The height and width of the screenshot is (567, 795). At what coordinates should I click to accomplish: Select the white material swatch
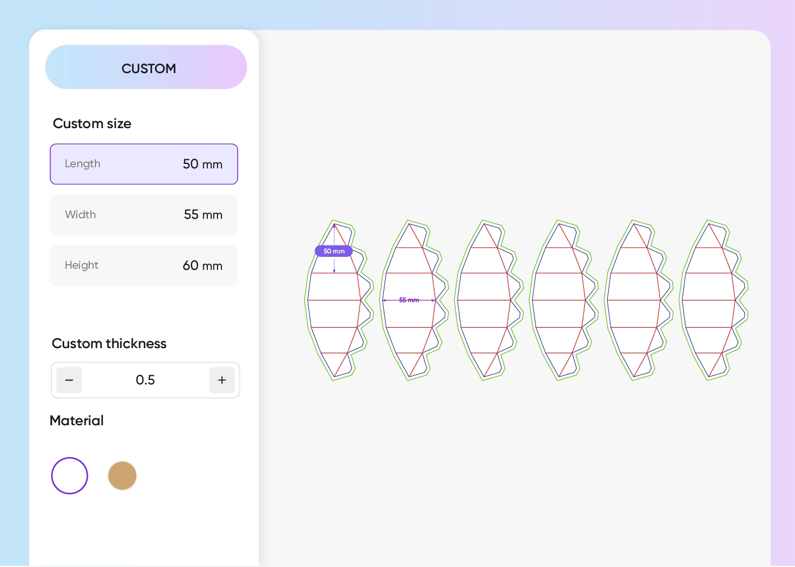[69, 476]
